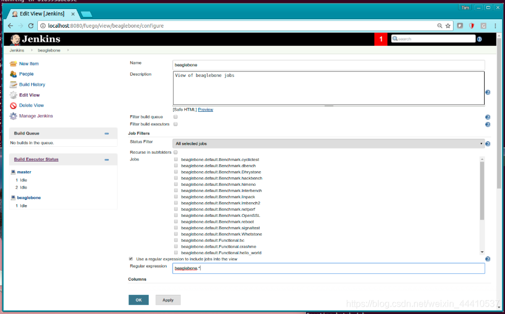Screen dimensions: 505x314
Task: Bookmark page with the star icon
Action: point(448,26)
